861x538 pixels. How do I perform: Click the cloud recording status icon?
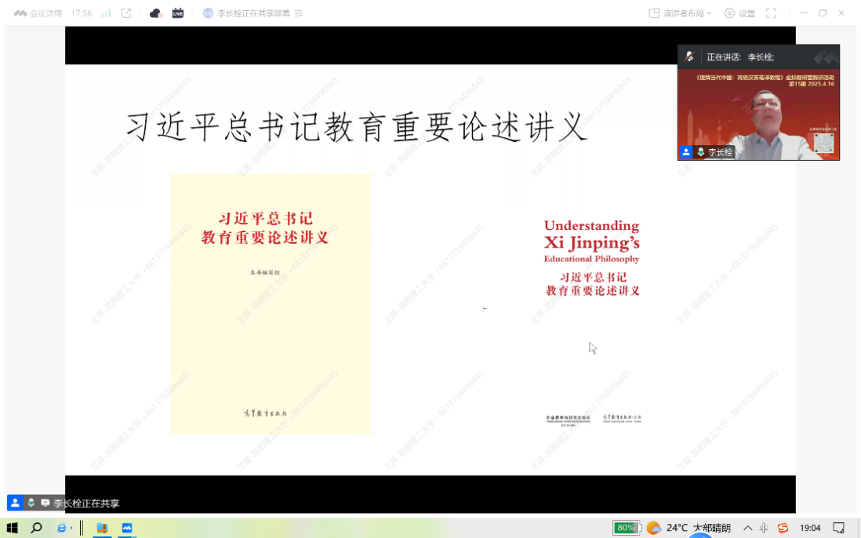point(156,13)
